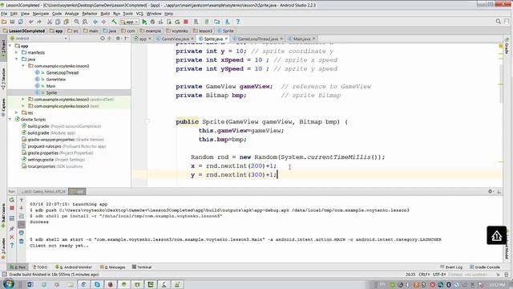Click the Project panel settings gear icon

(x=118, y=39)
